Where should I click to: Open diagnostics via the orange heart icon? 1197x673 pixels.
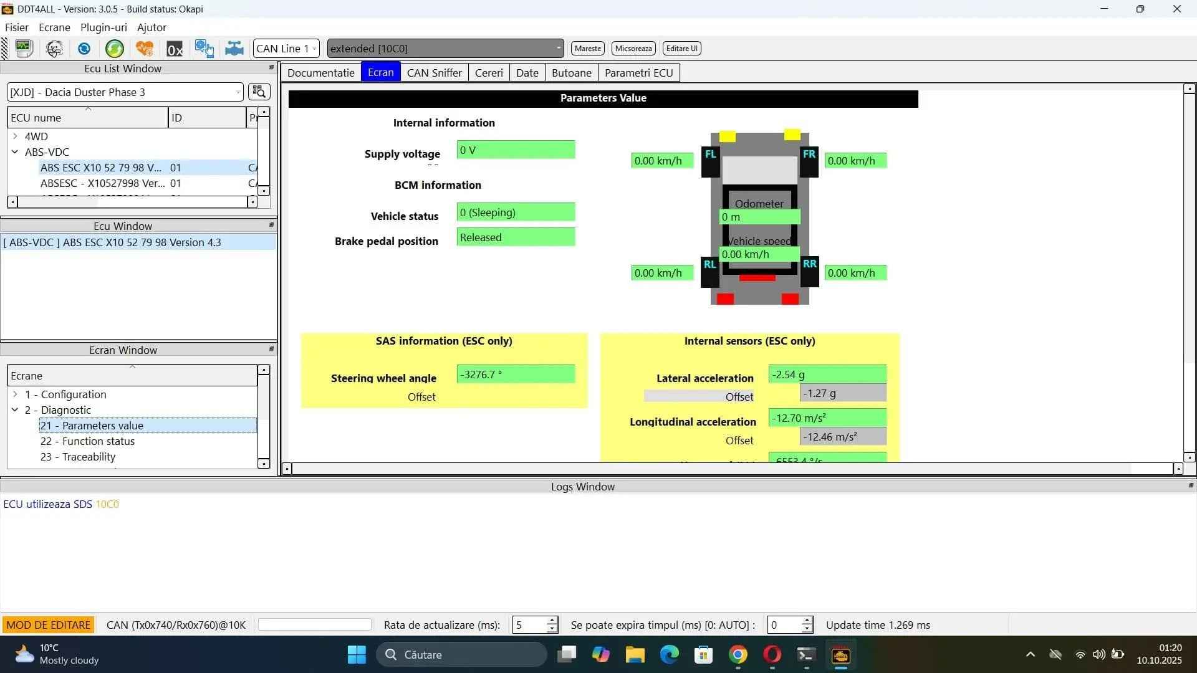(144, 48)
